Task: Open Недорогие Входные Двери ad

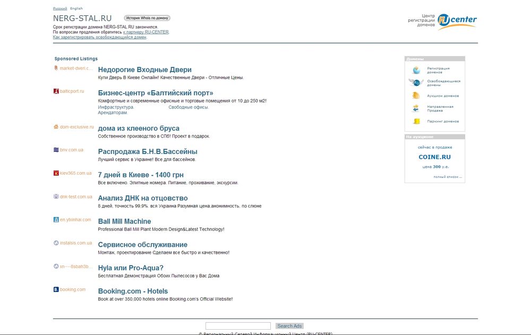Action: click(144, 70)
